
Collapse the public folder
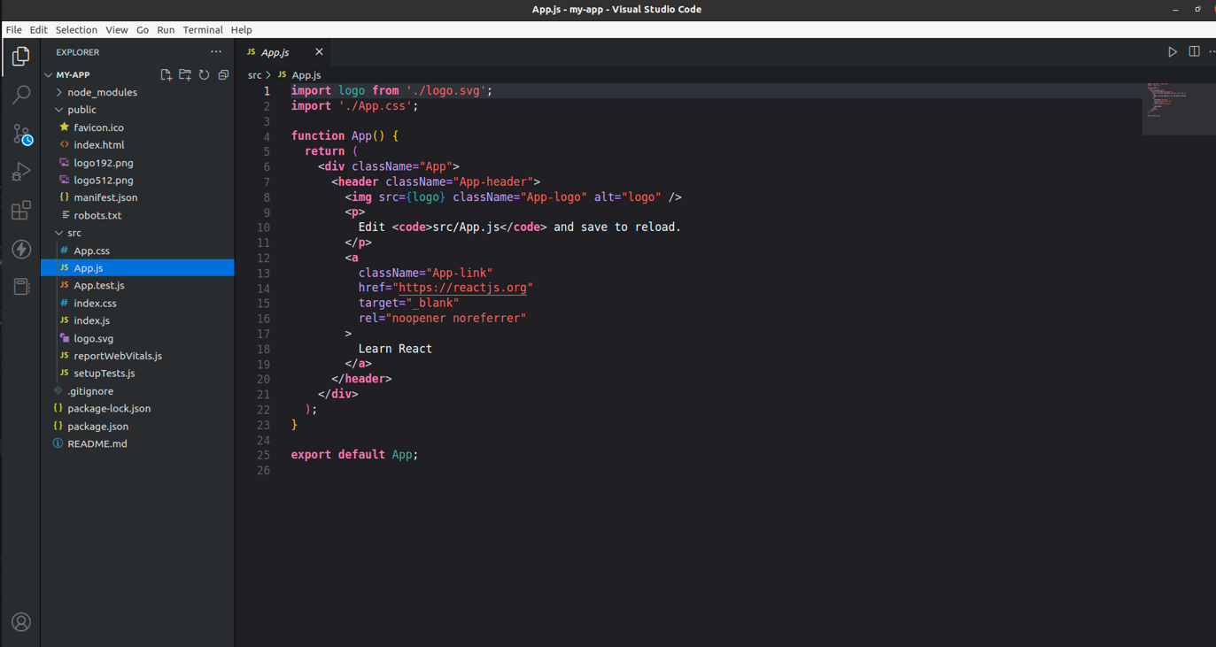tap(81, 110)
